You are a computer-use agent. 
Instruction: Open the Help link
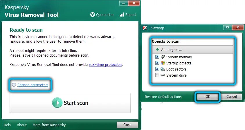click(7, 125)
